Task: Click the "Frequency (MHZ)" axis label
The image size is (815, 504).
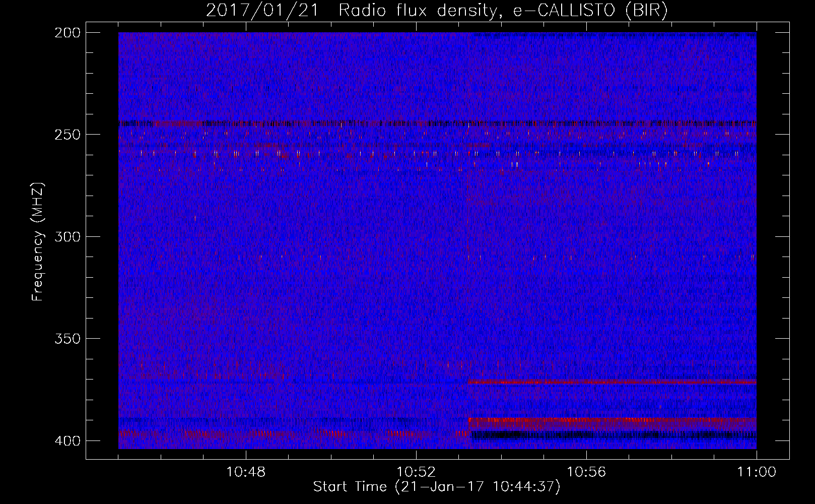Action: pos(38,241)
